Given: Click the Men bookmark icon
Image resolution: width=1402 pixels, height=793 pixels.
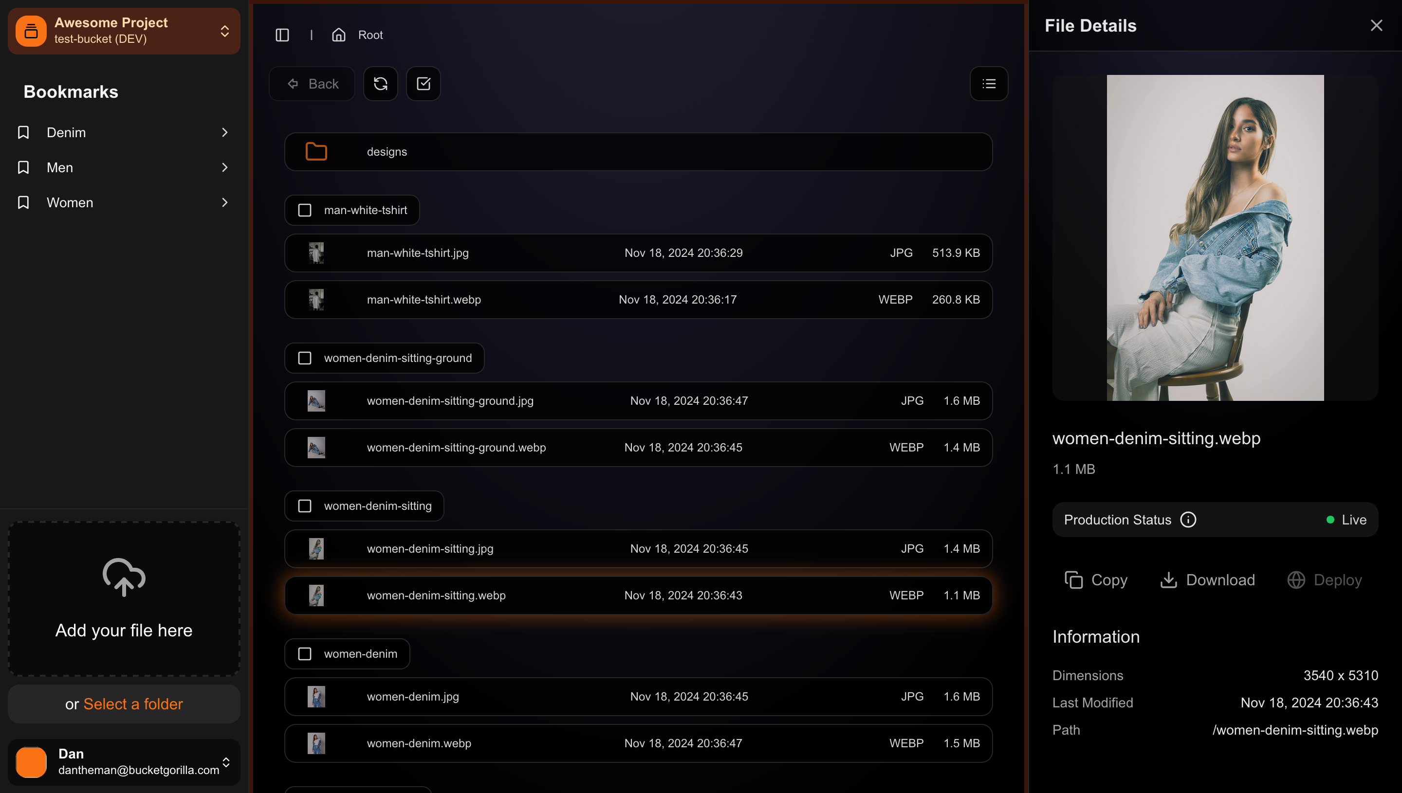Looking at the screenshot, I should pyautogui.click(x=23, y=167).
